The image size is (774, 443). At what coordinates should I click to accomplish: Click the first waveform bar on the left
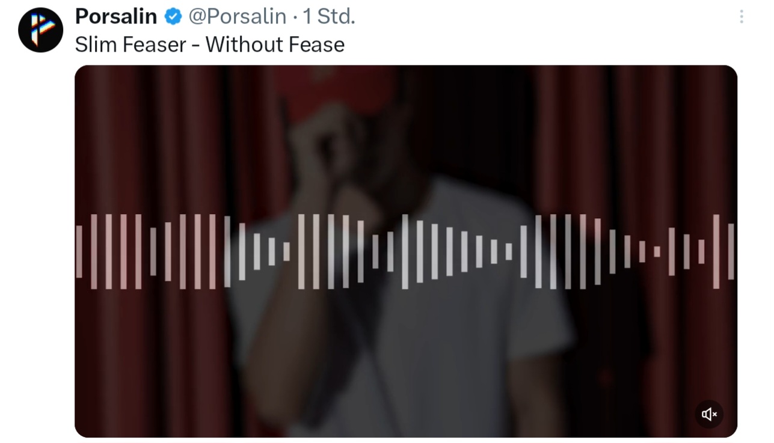pyautogui.click(x=79, y=252)
